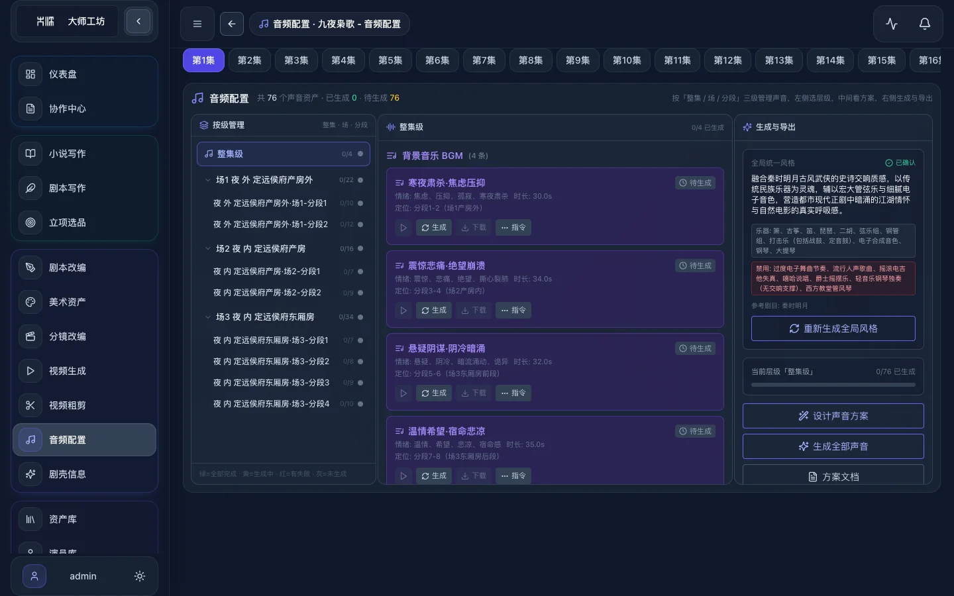Click the back arrow button

coord(232,24)
